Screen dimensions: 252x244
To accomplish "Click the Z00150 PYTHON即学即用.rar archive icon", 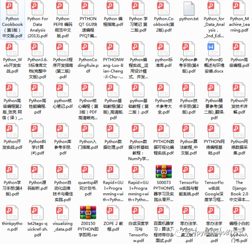I will point(88,213).
